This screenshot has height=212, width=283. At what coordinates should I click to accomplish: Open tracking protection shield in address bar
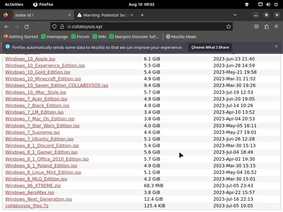[x=54, y=27]
